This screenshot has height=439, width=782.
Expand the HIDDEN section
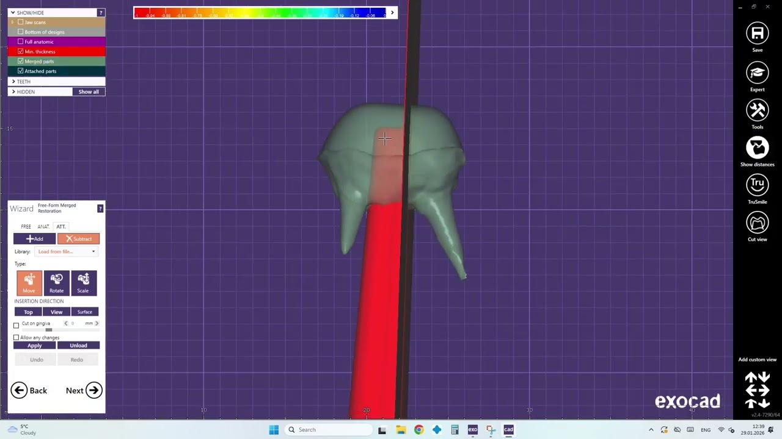point(13,91)
